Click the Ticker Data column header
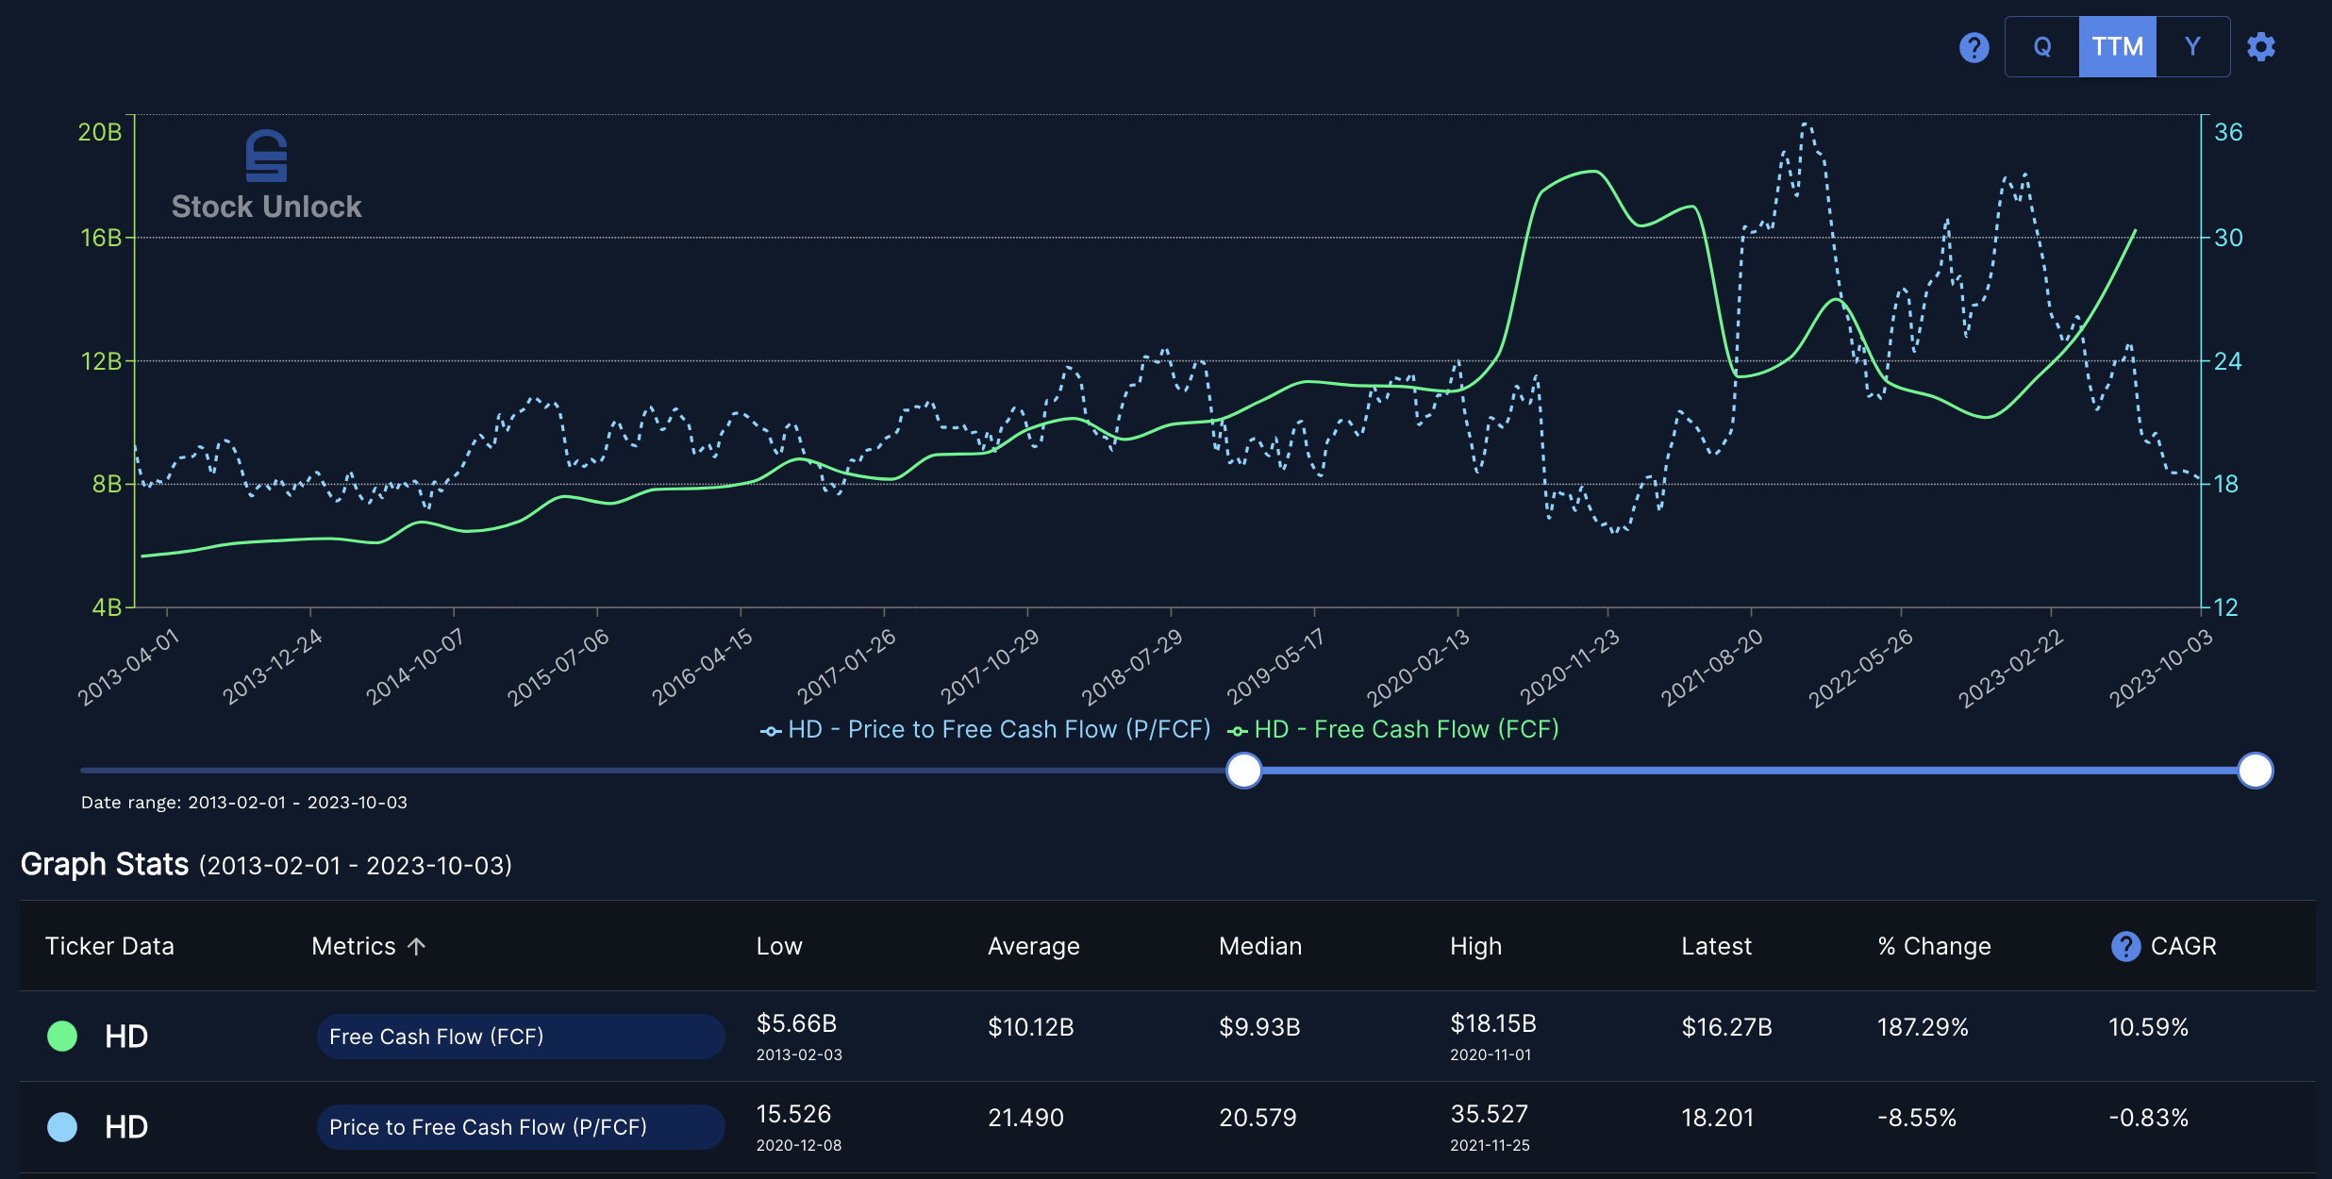2332x1179 pixels. point(109,946)
